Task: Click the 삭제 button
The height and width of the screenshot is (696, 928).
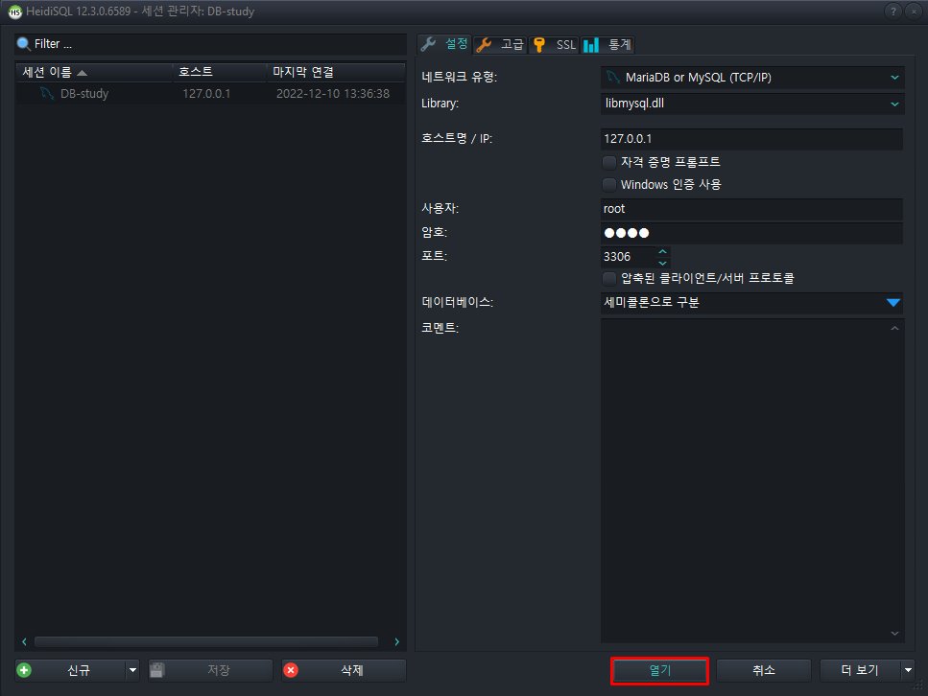Action: click(344, 670)
